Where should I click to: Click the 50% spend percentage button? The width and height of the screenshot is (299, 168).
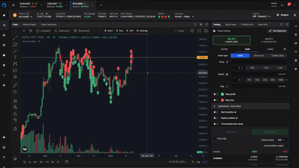273,80
